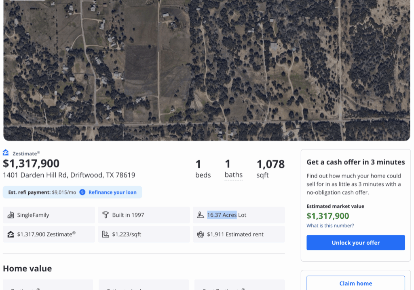Click the Zillow Zestimate logo icon

click(x=6, y=153)
